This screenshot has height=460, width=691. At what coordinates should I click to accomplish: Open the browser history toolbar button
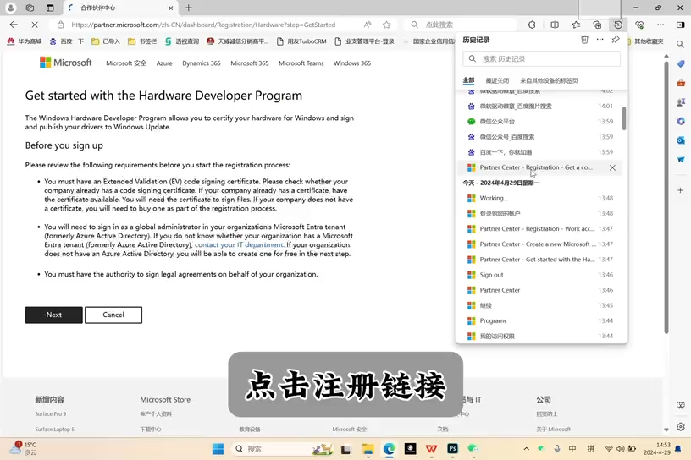618,25
